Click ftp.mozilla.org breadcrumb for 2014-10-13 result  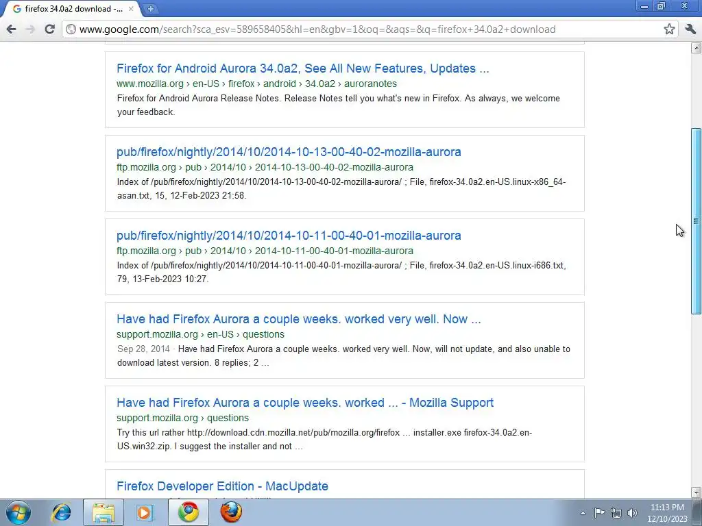coord(265,167)
